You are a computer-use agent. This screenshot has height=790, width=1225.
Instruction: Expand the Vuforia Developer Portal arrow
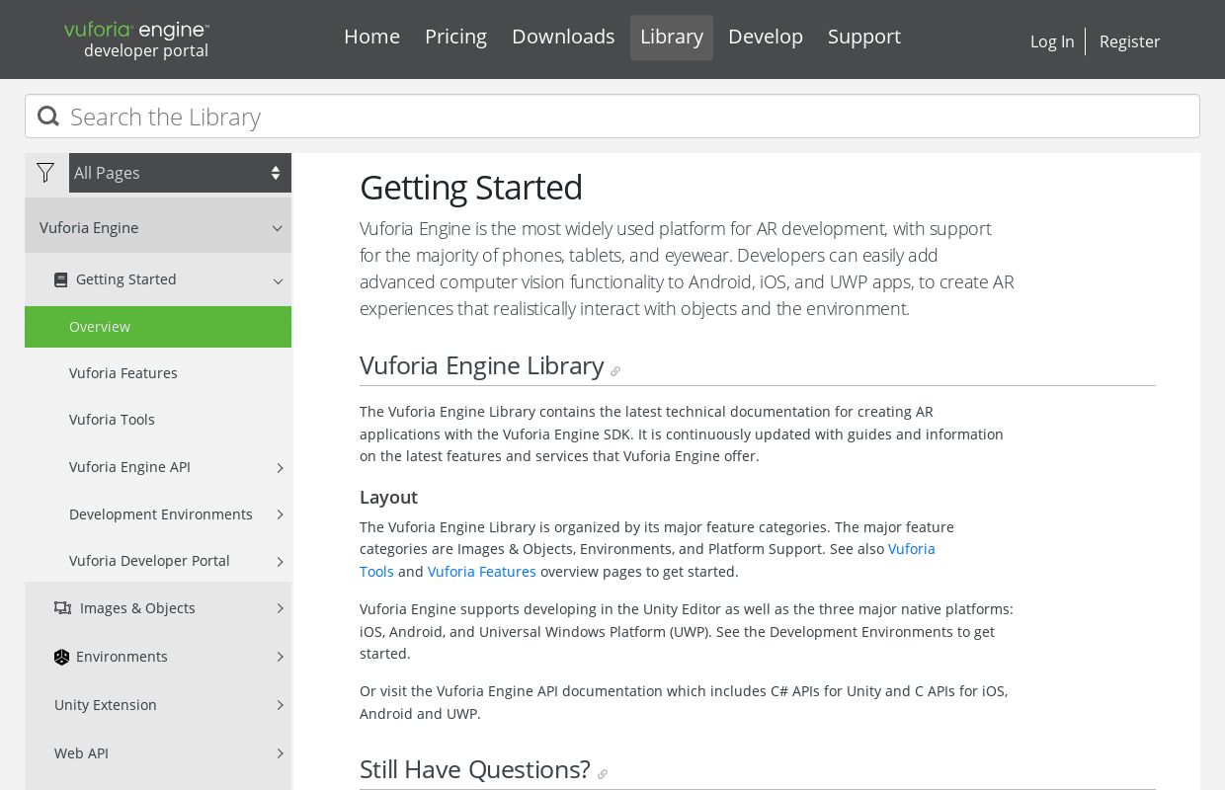(280, 562)
